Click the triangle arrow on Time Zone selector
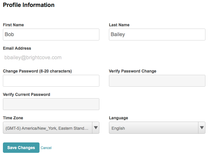The width and height of the screenshot is (208, 156). click(x=96, y=128)
